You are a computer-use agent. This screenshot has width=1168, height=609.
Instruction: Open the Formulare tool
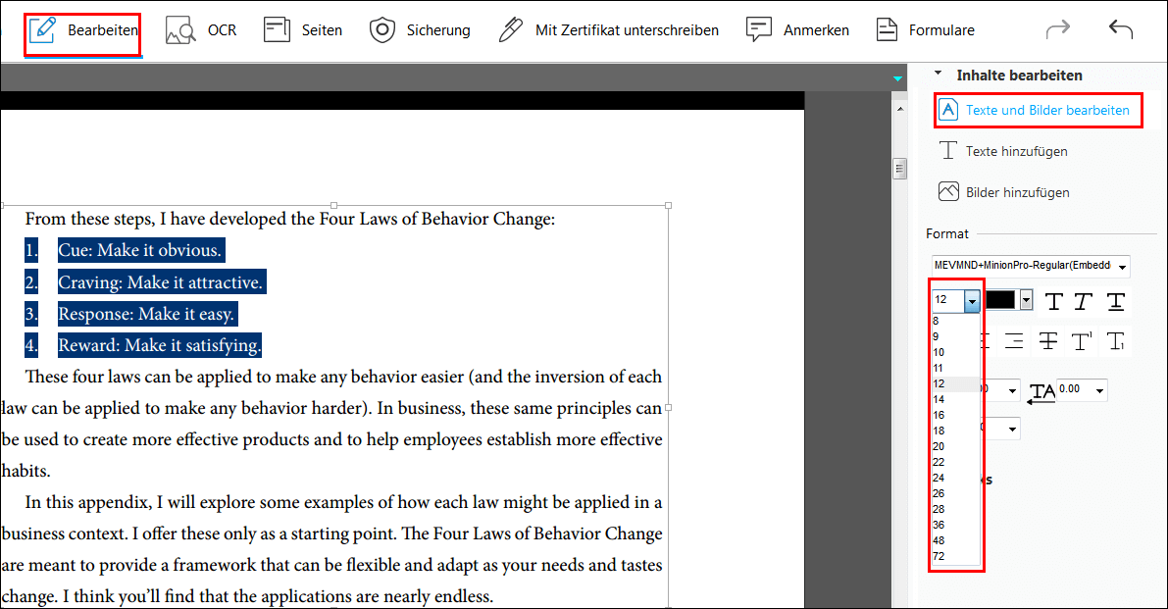tap(925, 30)
